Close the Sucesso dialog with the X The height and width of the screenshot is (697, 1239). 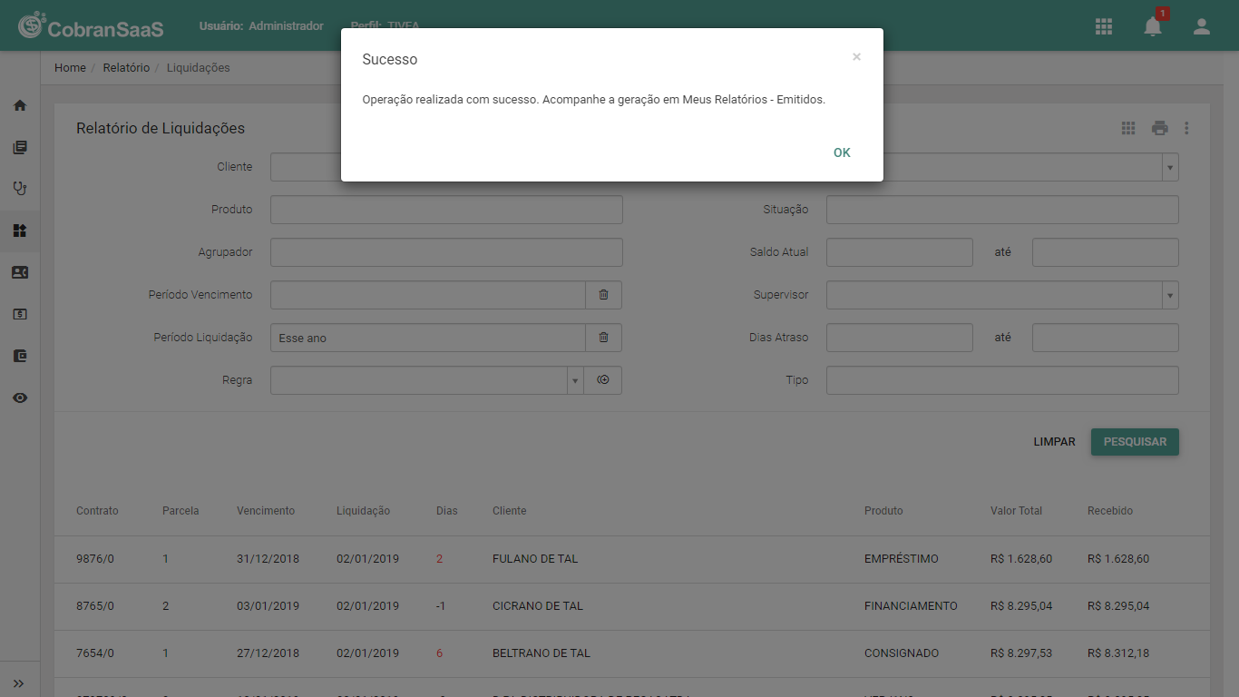856,57
